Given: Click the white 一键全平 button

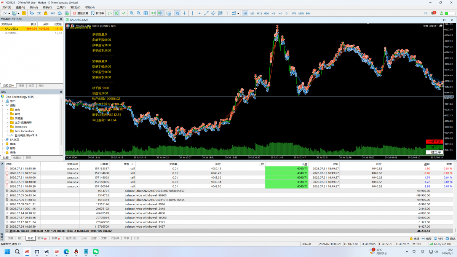Looking at the screenshot, I should [434, 152].
